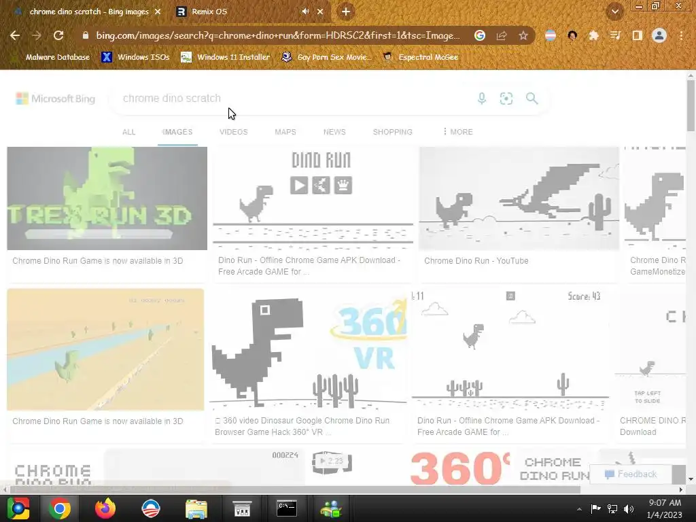
Task: Open Chrome Dino Run YouTube thumbnail
Action: [519, 198]
